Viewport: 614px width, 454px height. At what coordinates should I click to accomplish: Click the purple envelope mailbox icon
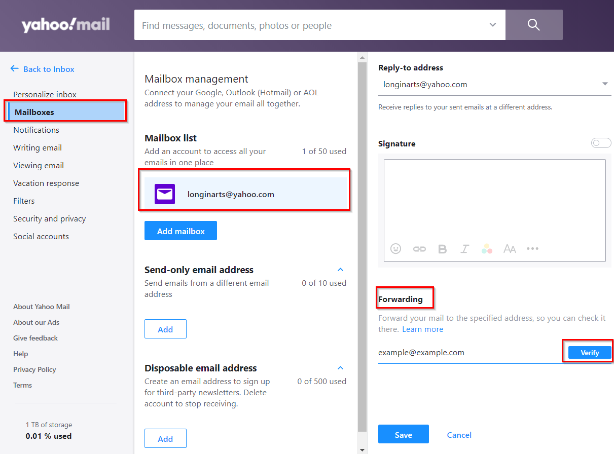coord(165,194)
